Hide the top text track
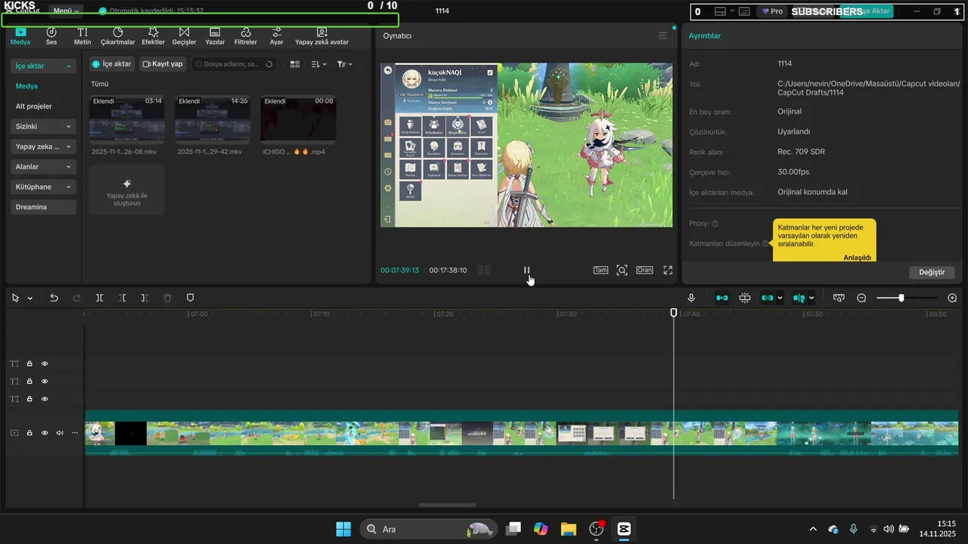The width and height of the screenshot is (968, 544). (45, 364)
